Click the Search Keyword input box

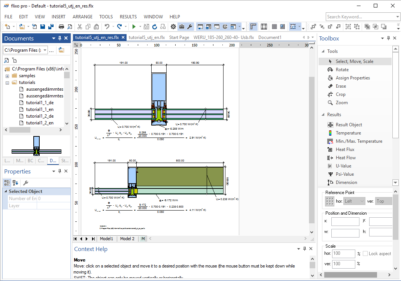pyautogui.click(x=360, y=17)
